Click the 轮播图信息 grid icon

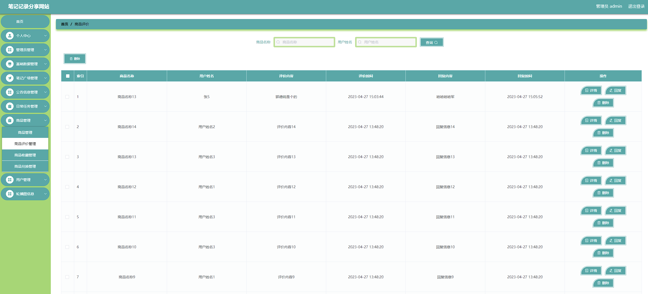pos(10,194)
